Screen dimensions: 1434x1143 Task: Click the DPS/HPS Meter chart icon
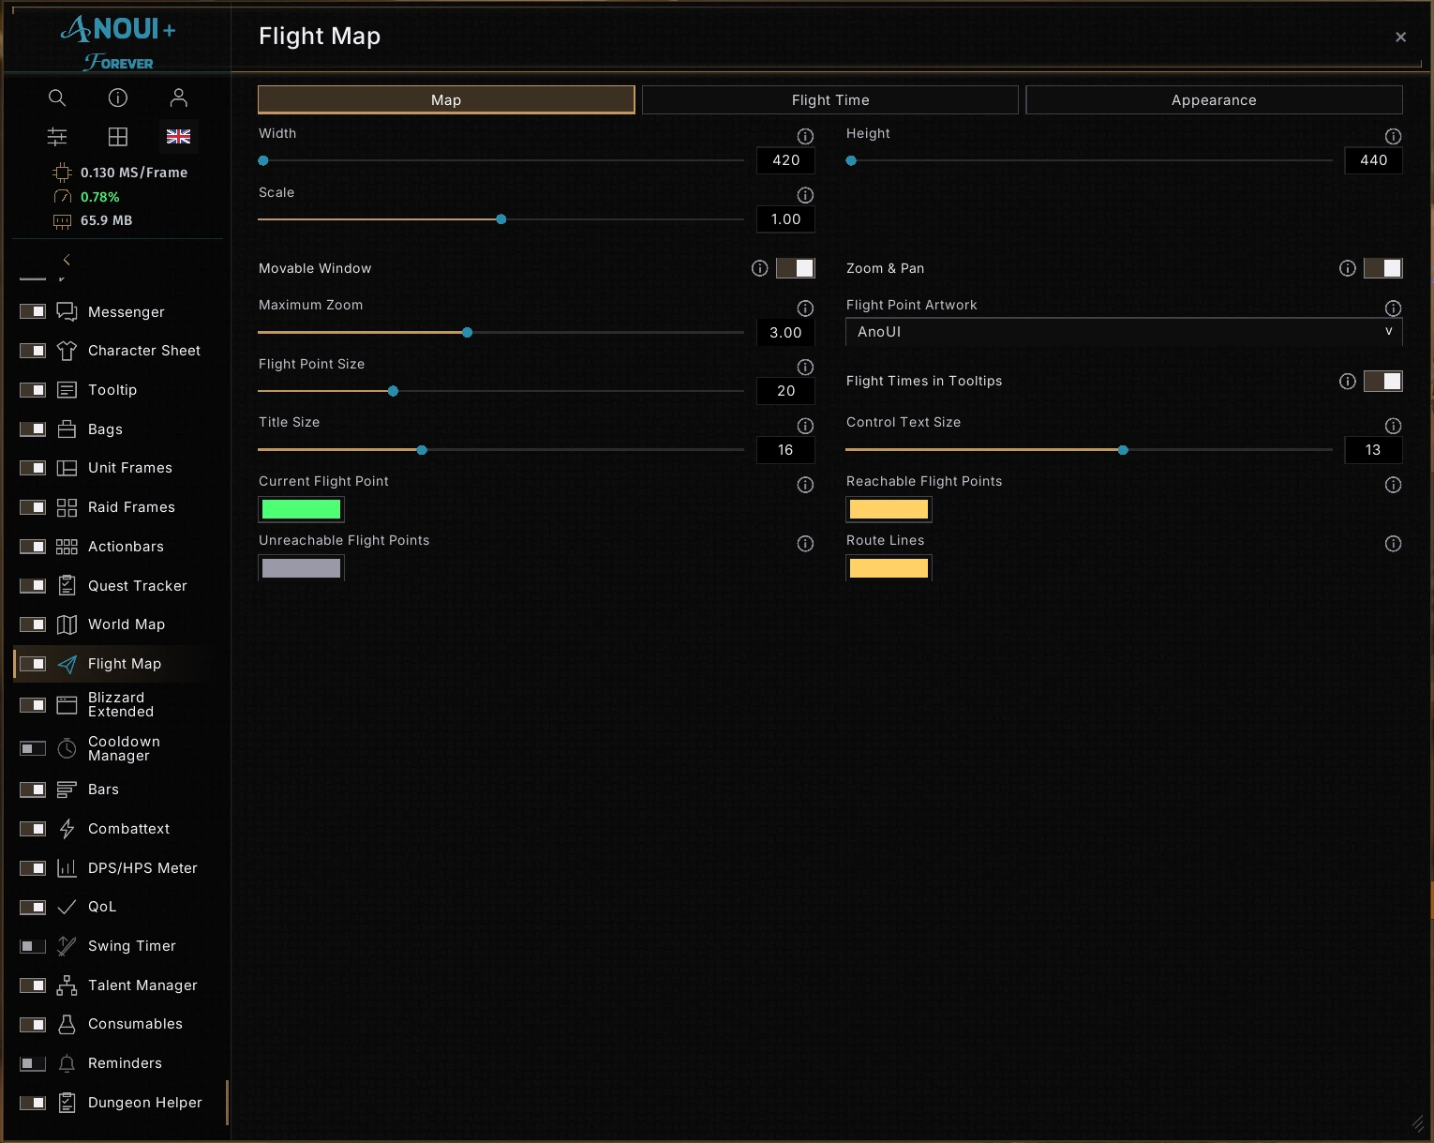coord(67,868)
